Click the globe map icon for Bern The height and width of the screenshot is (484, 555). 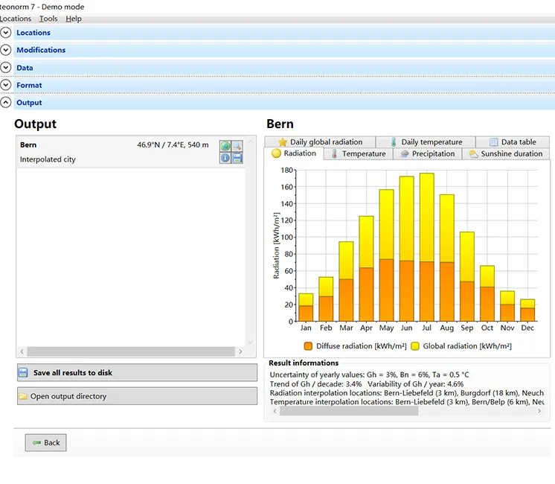tap(225, 146)
